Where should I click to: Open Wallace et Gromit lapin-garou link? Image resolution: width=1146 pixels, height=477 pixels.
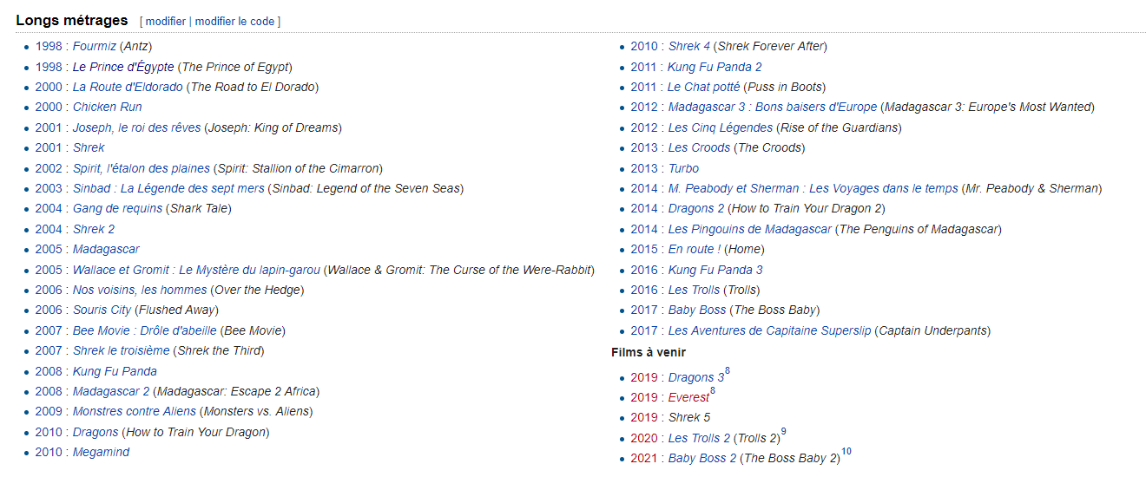pyautogui.click(x=196, y=270)
